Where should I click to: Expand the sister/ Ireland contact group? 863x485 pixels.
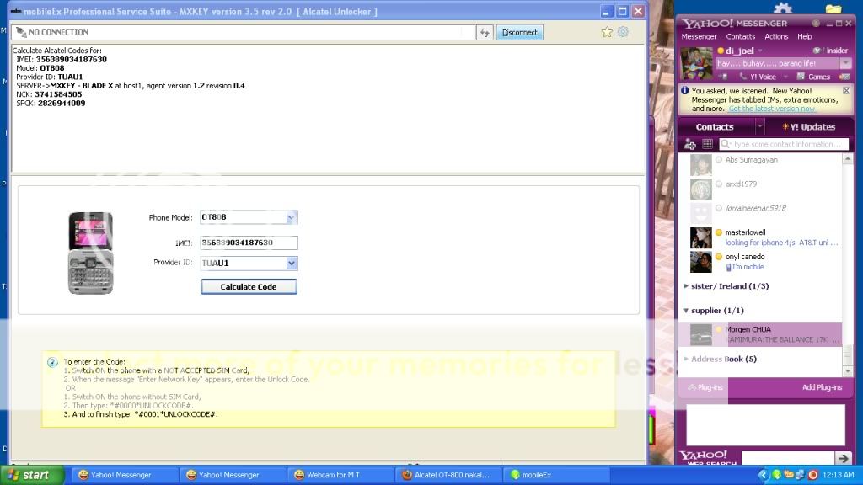pyautogui.click(x=686, y=286)
